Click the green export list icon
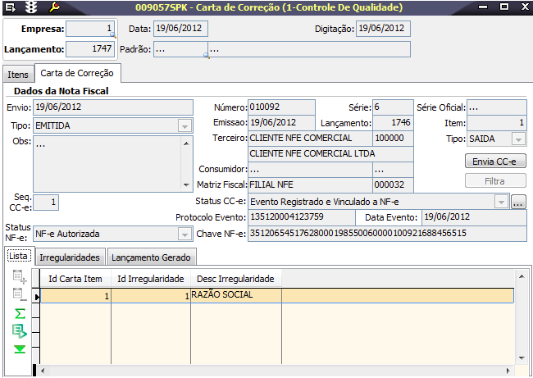Viewport: 533px width, 378px height. coord(20,331)
